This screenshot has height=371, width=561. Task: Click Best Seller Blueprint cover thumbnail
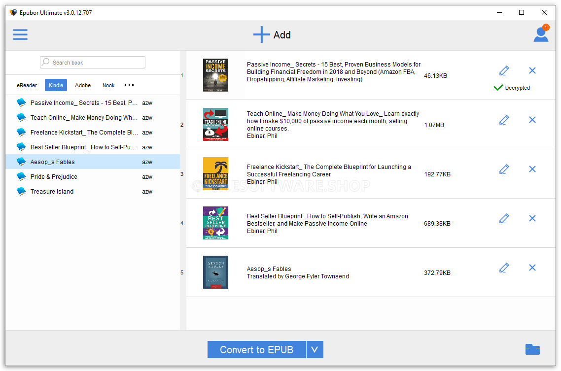click(215, 223)
